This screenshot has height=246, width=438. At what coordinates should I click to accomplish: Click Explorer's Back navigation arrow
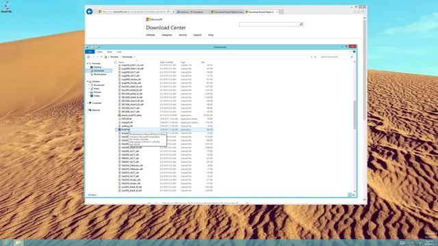point(88,57)
